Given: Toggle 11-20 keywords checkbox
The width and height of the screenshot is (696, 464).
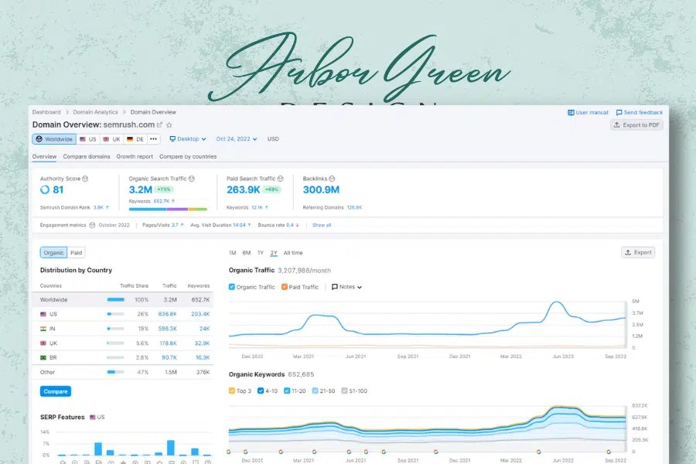Looking at the screenshot, I should pyautogui.click(x=287, y=391).
